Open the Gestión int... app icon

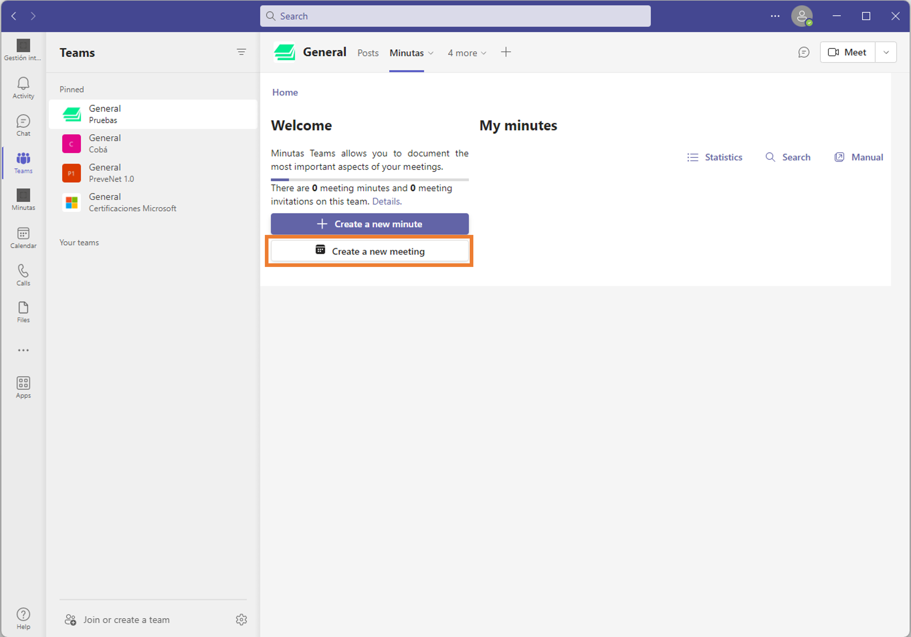[x=23, y=50]
